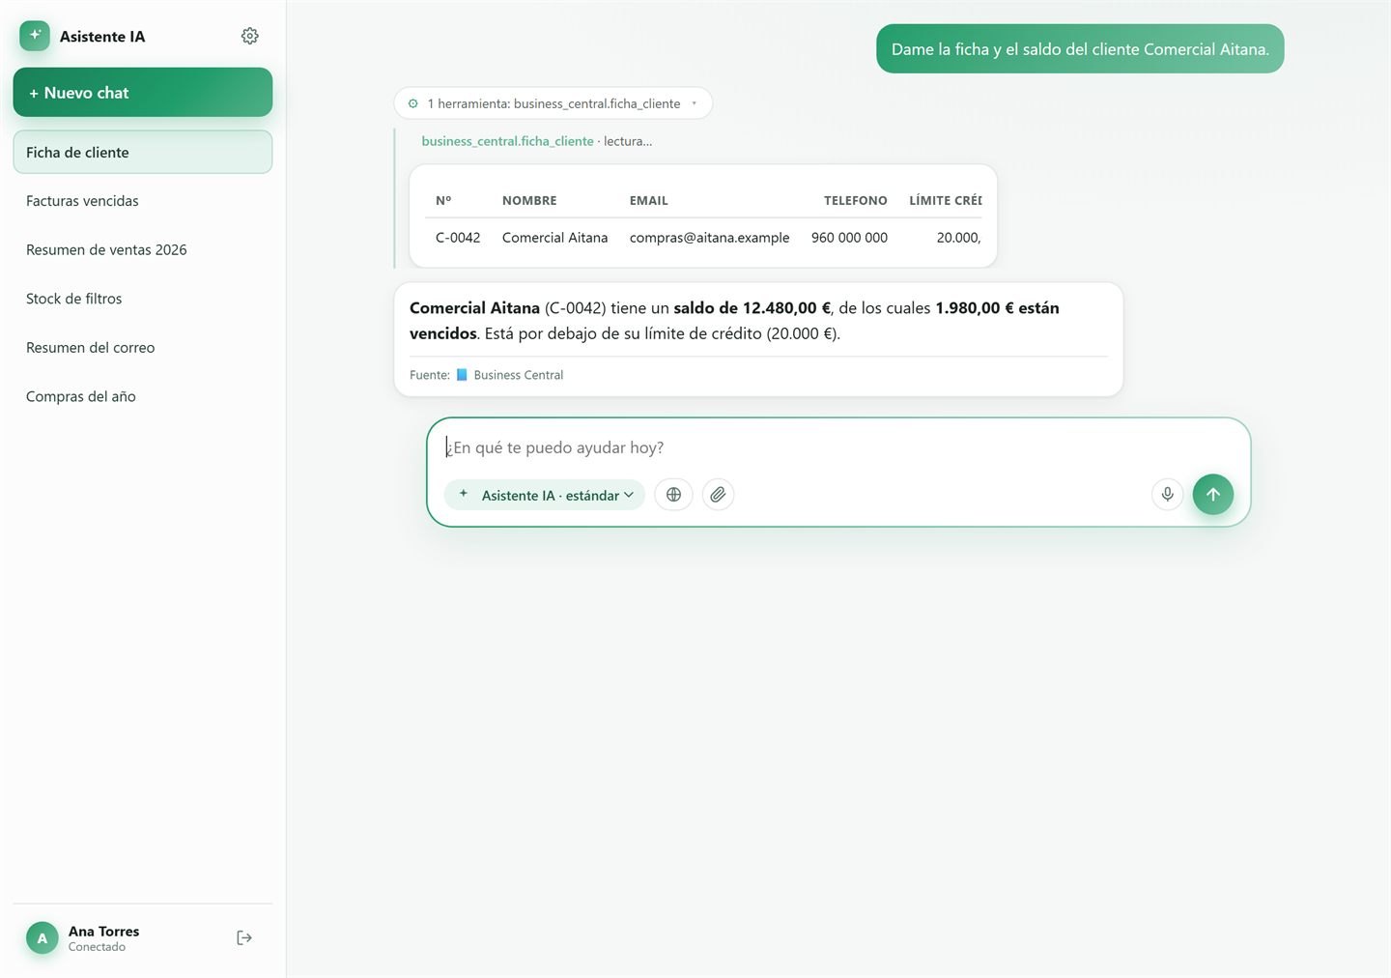
Task: Click the compras@aitana.example email cell
Action: click(x=709, y=238)
